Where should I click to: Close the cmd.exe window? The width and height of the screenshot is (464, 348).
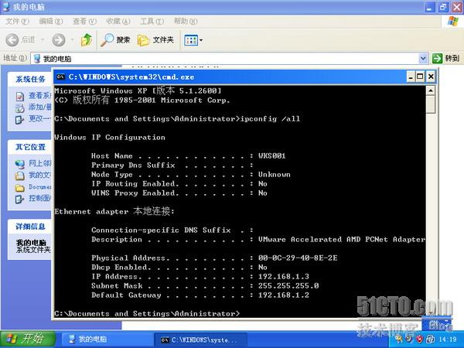(431, 77)
